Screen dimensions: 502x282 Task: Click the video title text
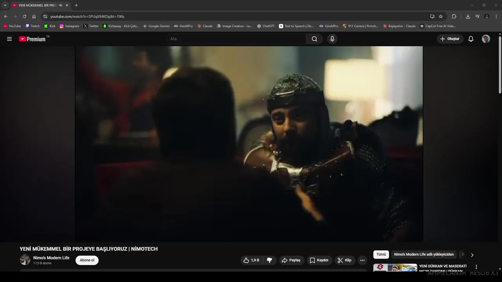coord(89,249)
